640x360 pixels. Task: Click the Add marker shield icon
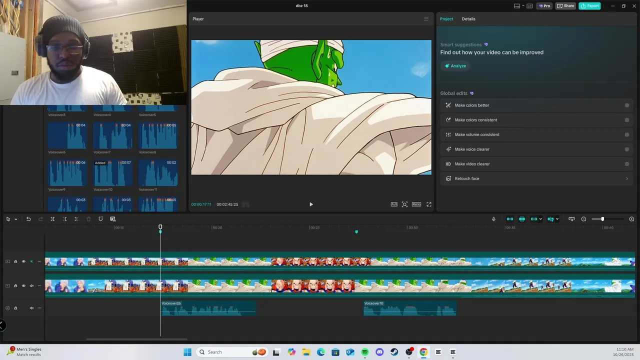[x=100, y=219]
